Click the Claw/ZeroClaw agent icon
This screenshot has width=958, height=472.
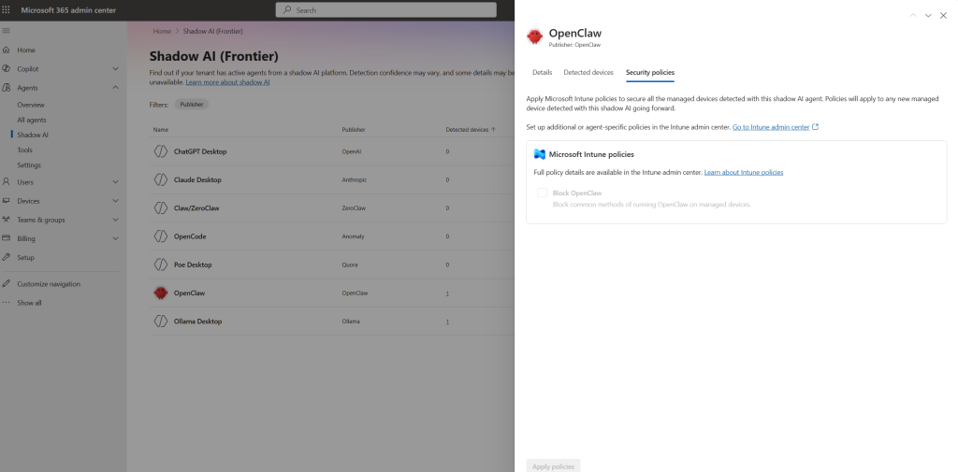coord(160,208)
